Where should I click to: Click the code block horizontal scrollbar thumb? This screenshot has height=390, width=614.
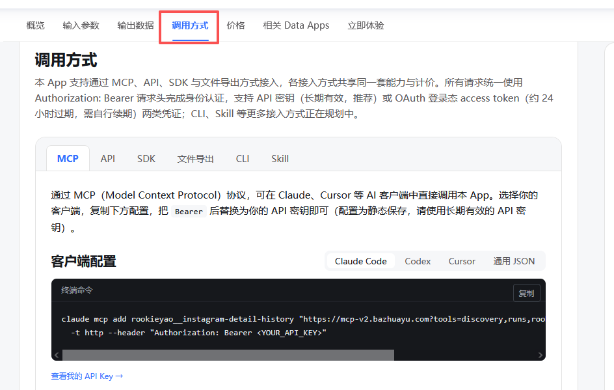(x=228, y=355)
